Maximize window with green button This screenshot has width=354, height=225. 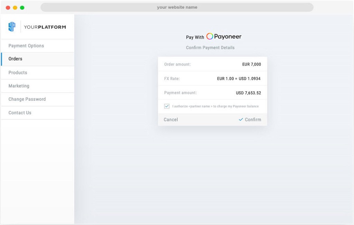[x=22, y=8]
